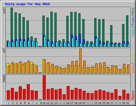Select the tallest orange Sites bar for day 19
Viewport: 136px width, 106px height.
[x=80, y=61]
